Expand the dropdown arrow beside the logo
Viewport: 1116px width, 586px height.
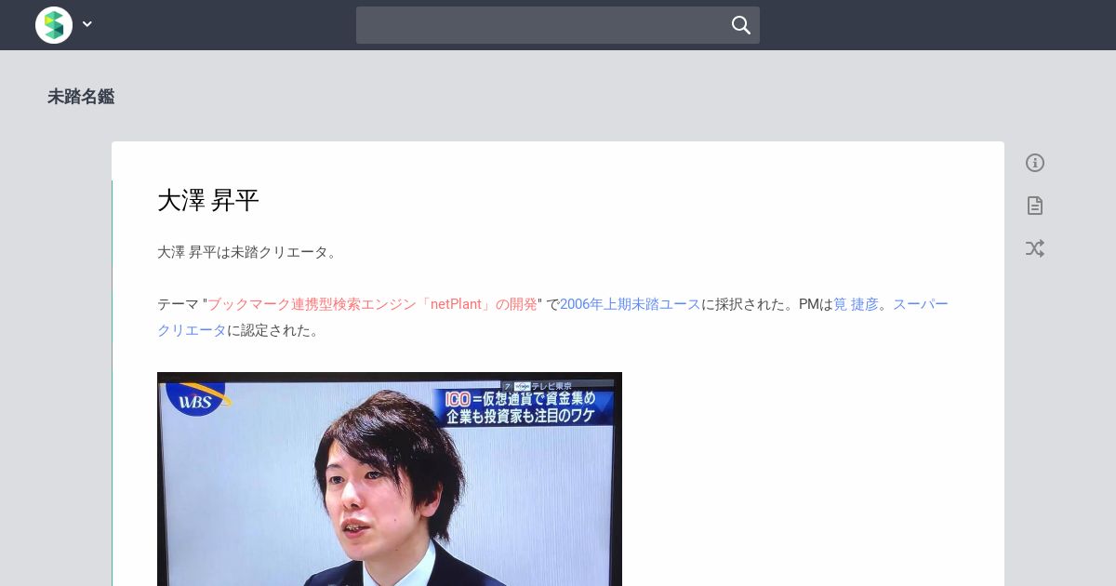click(87, 24)
